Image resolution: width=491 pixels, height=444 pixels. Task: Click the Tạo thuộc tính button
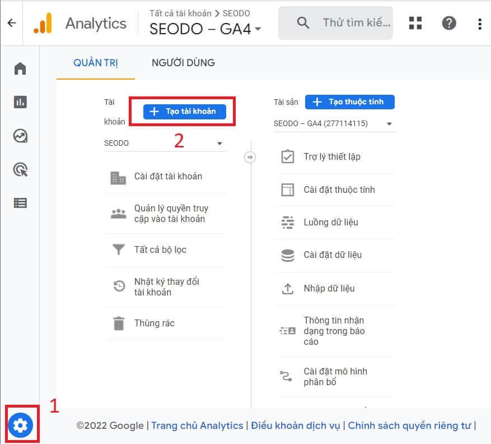click(x=349, y=102)
